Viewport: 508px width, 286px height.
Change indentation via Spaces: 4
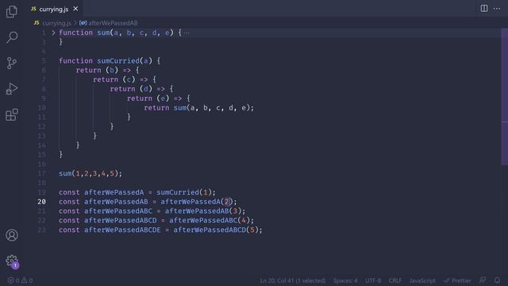click(345, 280)
